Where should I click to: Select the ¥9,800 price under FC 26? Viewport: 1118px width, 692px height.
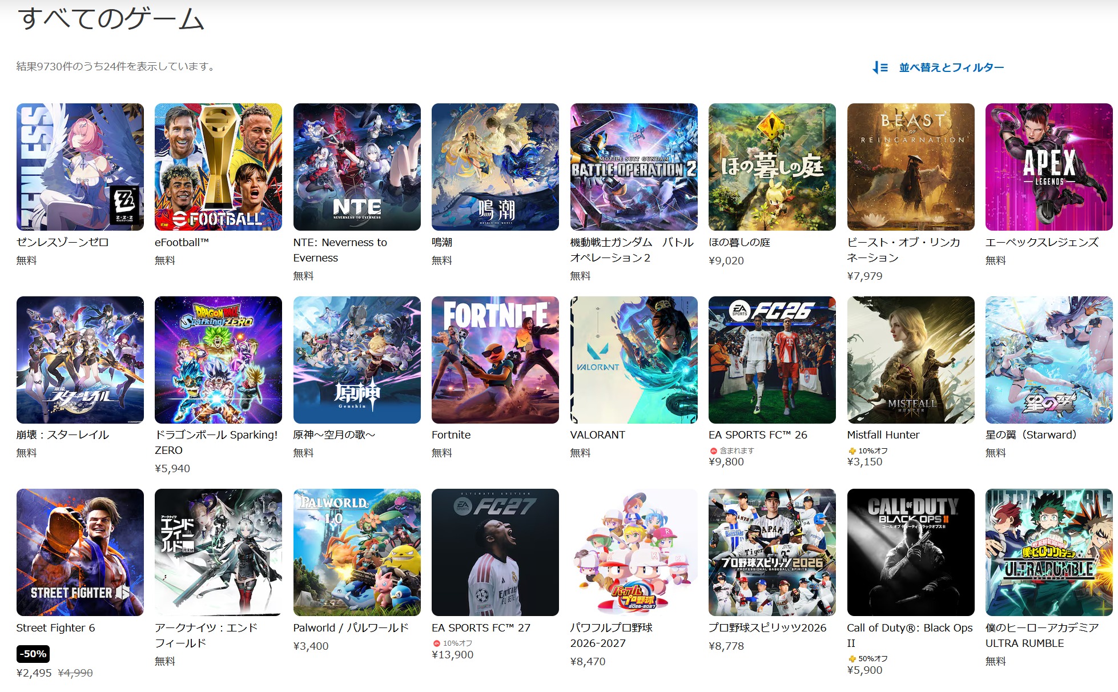pos(726,462)
